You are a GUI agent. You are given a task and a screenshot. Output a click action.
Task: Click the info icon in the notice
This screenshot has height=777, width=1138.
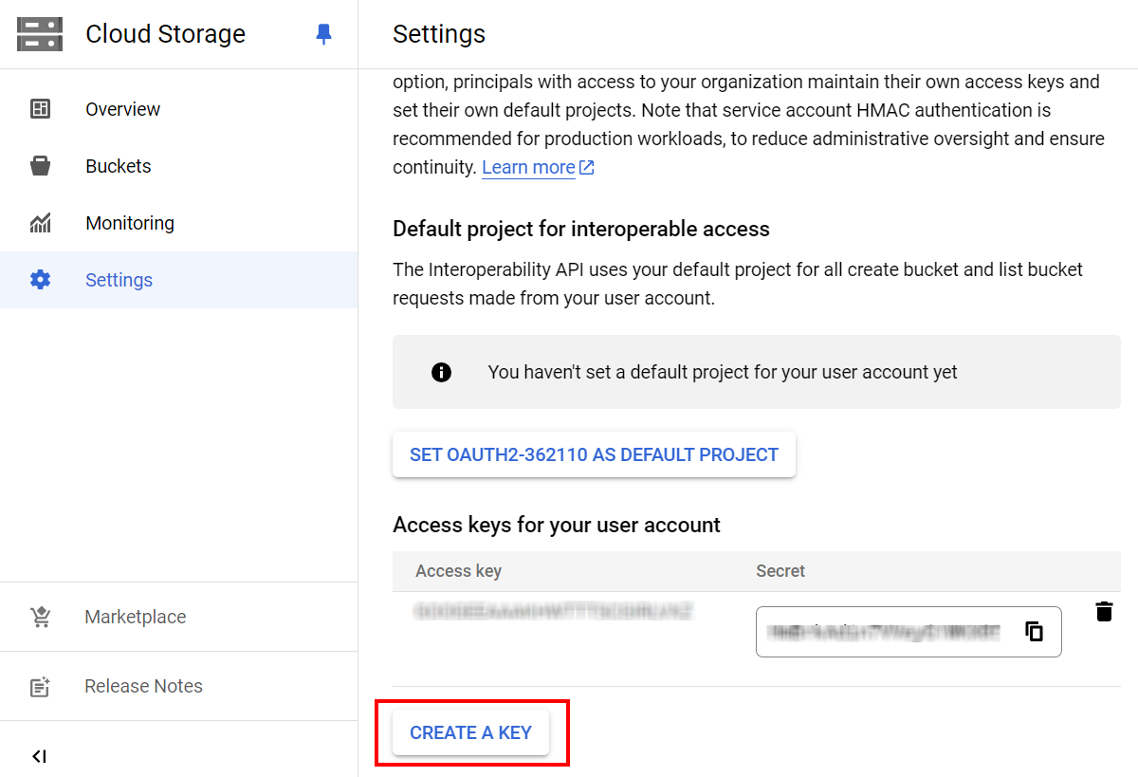coord(441,372)
